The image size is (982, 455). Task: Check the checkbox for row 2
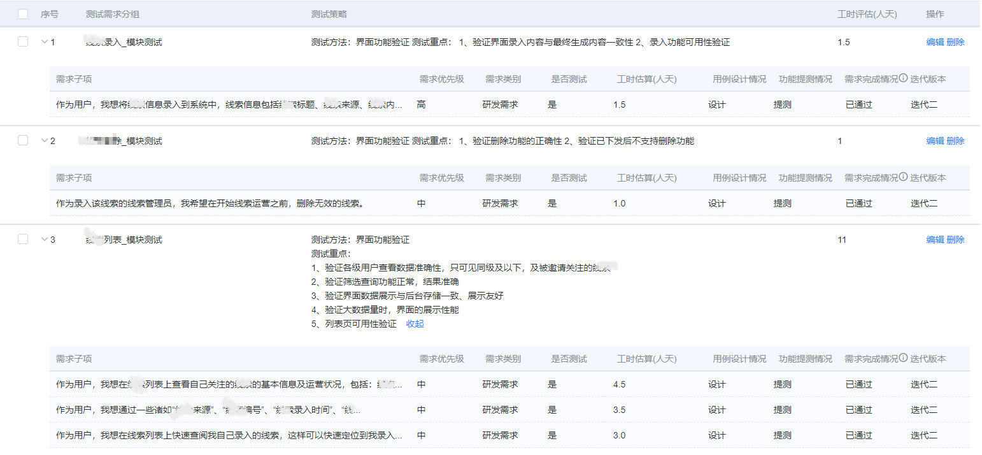[x=23, y=140]
